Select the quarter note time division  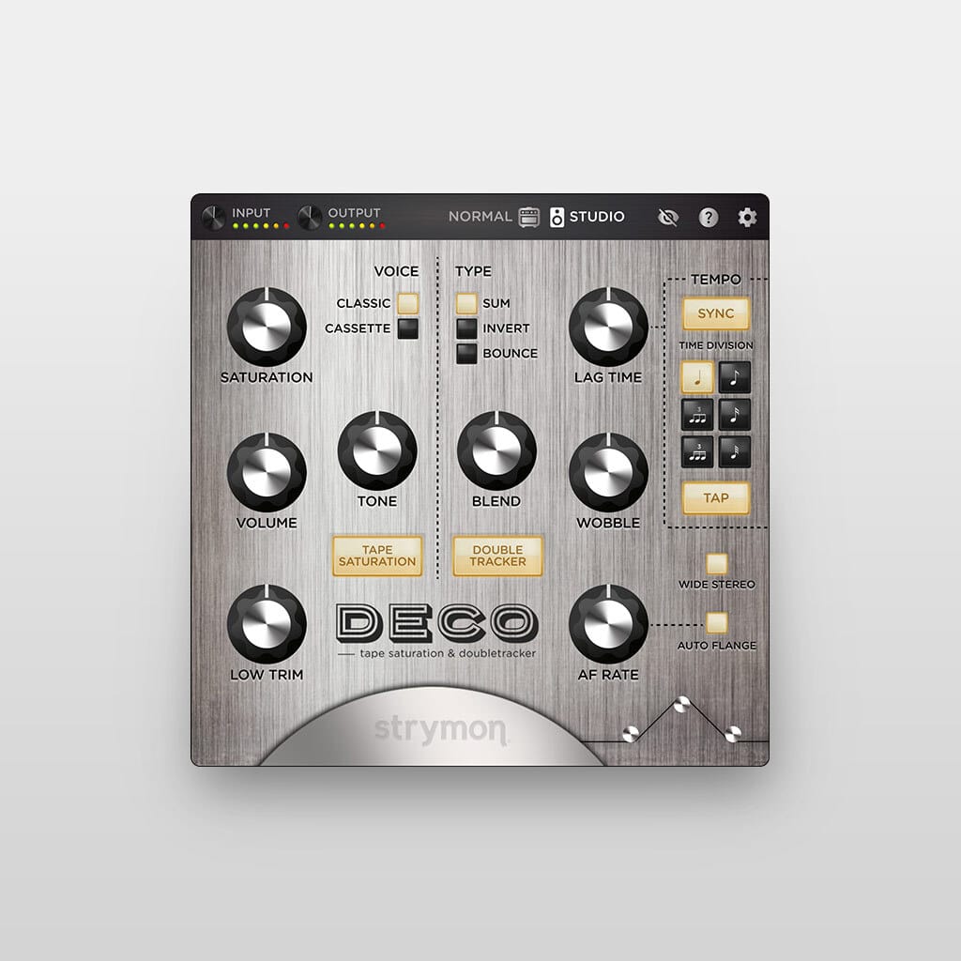pyautogui.click(x=695, y=377)
